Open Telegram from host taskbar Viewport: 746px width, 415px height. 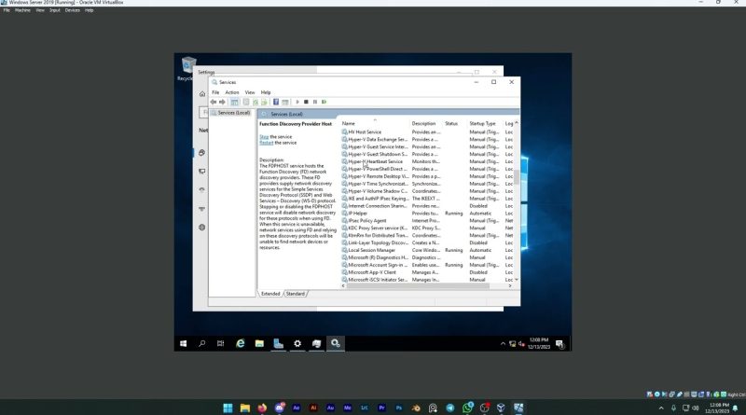(450, 408)
